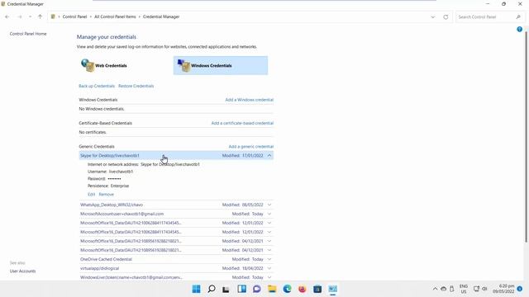This screenshot has width=529, height=297.
Task: Open Task View on taskbar
Action: pos(226,289)
